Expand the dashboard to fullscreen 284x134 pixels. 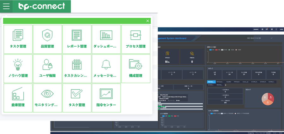point(271,38)
